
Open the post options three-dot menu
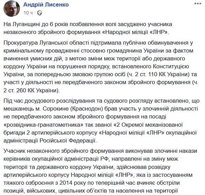[198, 4]
